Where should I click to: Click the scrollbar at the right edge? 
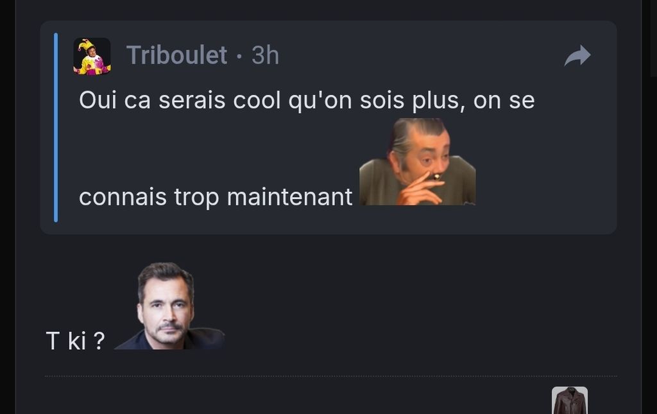(x=653, y=38)
